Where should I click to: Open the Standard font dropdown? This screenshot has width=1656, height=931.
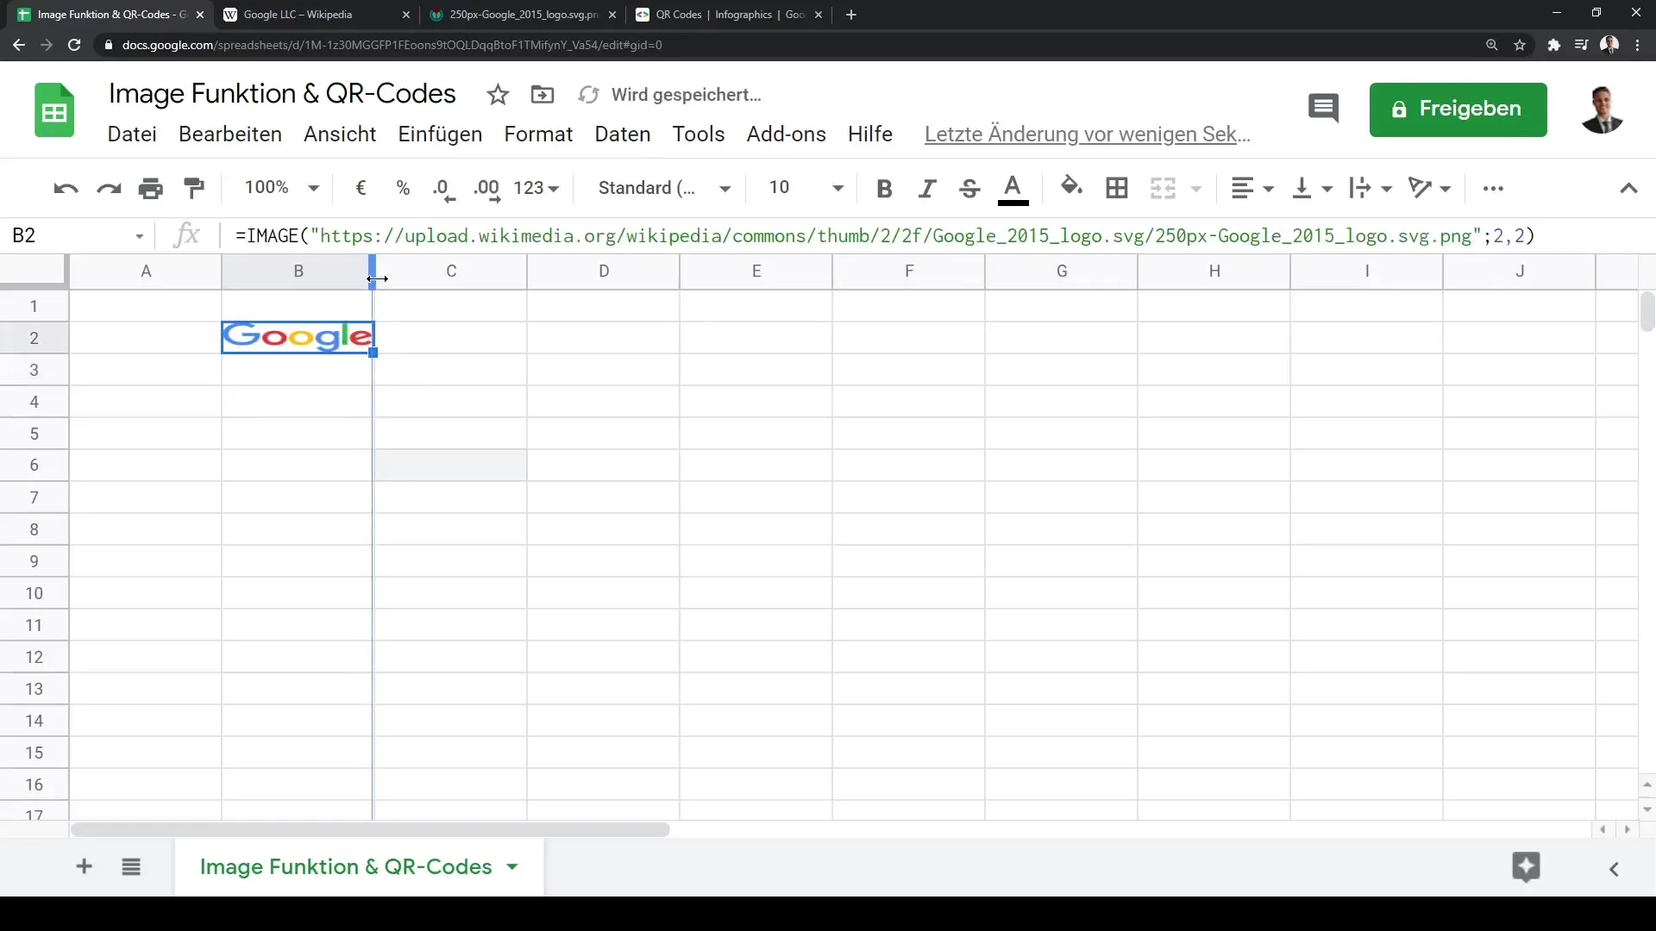point(665,188)
